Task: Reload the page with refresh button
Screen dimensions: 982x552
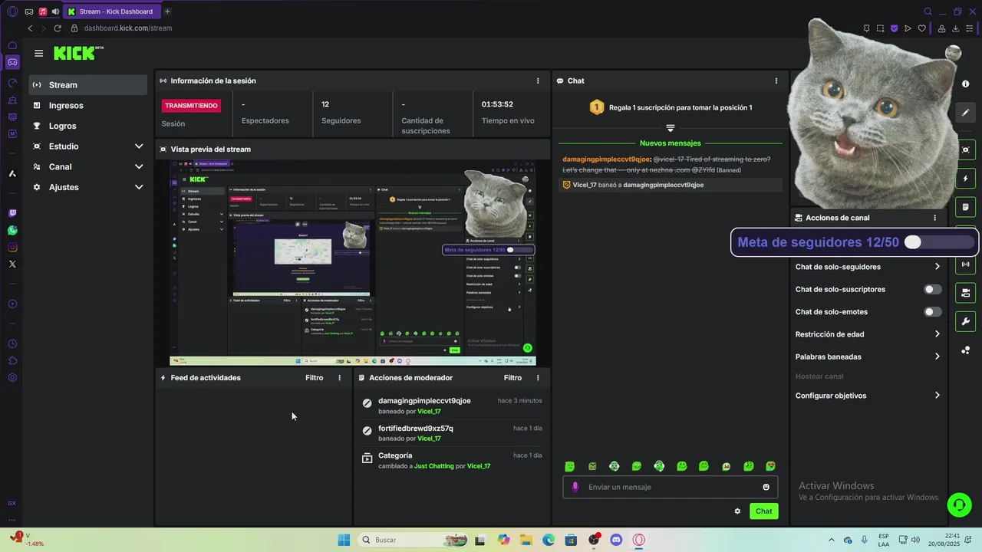Action: point(58,28)
